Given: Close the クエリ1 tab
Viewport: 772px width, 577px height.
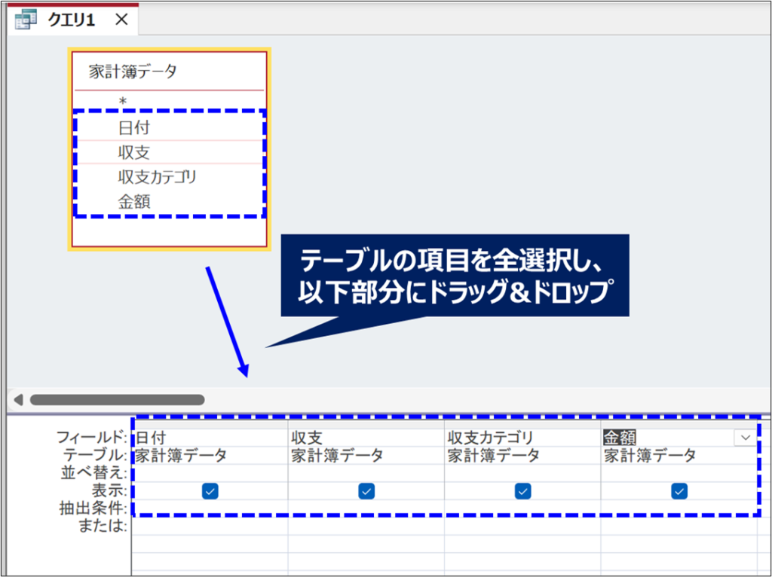Looking at the screenshot, I should click(121, 20).
